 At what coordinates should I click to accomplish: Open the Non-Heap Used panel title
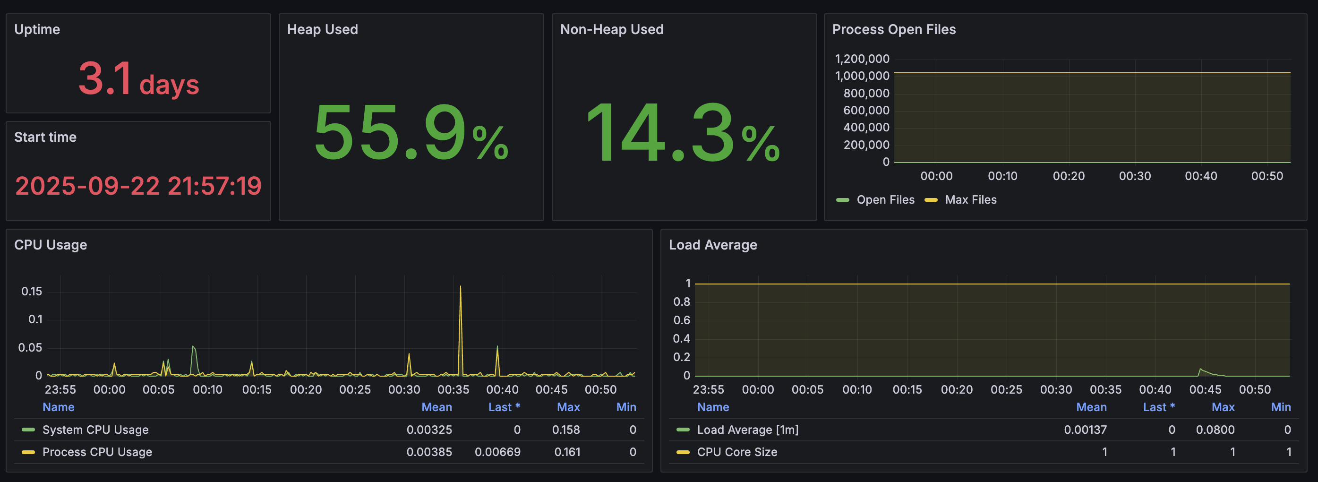(611, 29)
